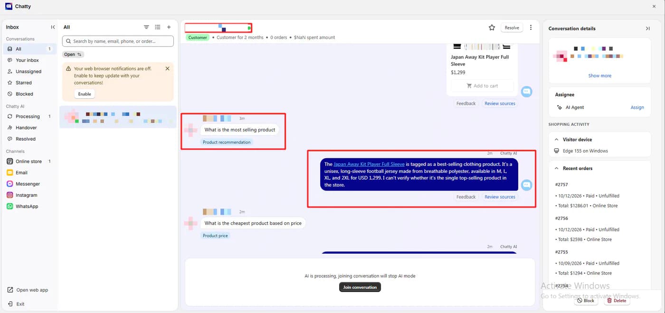
Task: Click the Chatty AI bot avatar beside best-selling reply
Action: coord(526,185)
